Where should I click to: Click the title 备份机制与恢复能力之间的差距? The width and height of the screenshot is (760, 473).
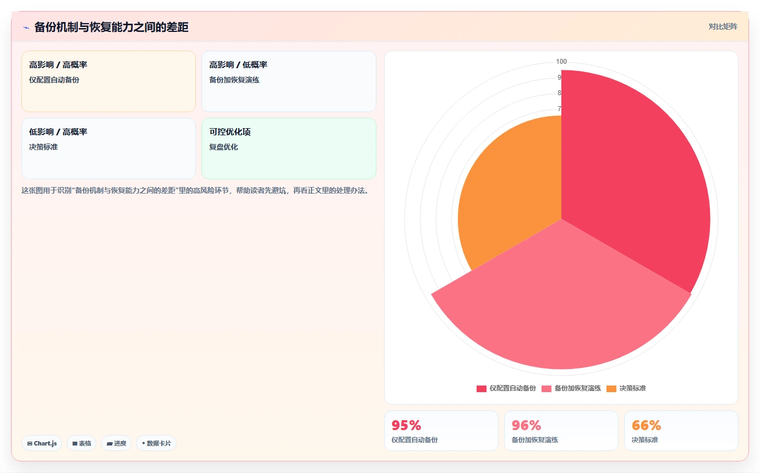coord(111,28)
